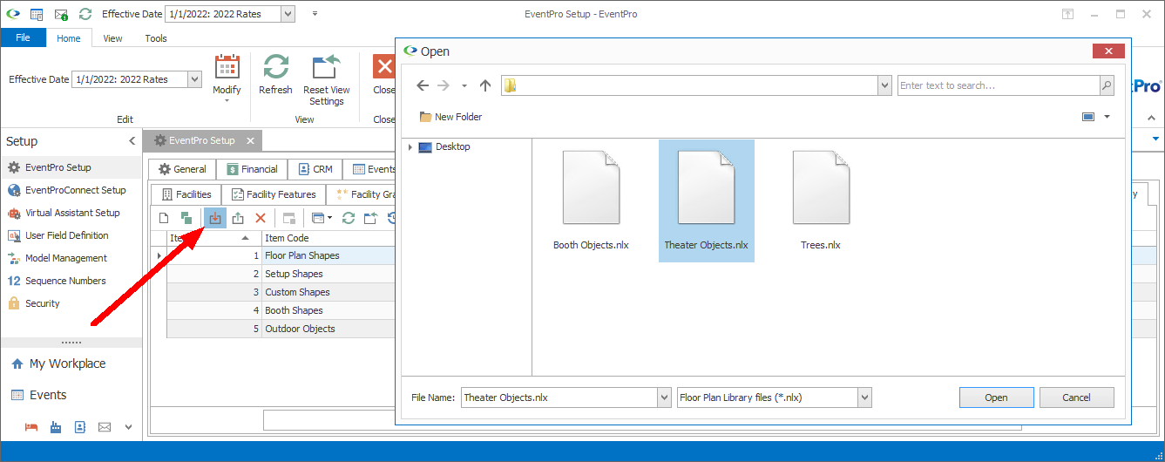Click the greyed window icon in grid toolbar
The width and height of the screenshot is (1165, 462).
(x=289, y=218)
